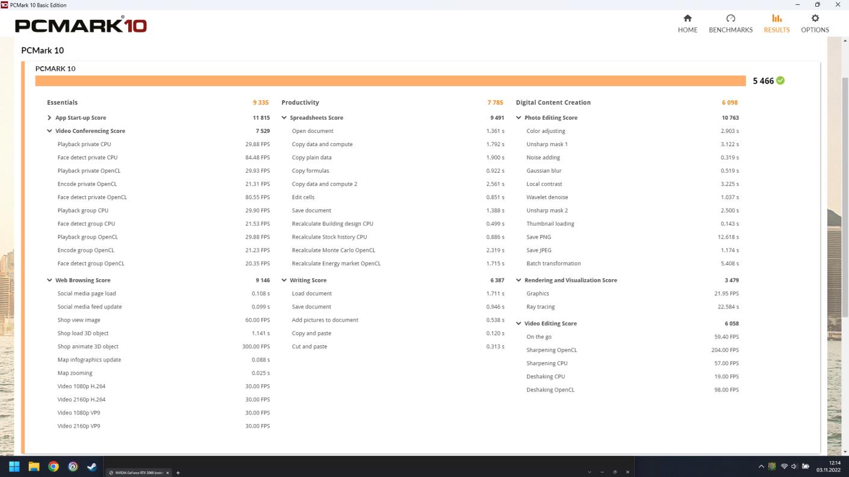The width and height of the screenshot is (849, 477).
Task: Click the Wi-Fi icon in system tray
Action: (x=784, y=466)
